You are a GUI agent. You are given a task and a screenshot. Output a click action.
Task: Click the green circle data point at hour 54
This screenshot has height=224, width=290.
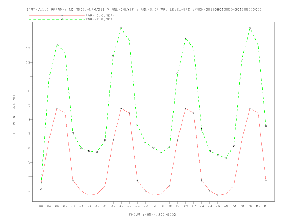tap(186, 38)
